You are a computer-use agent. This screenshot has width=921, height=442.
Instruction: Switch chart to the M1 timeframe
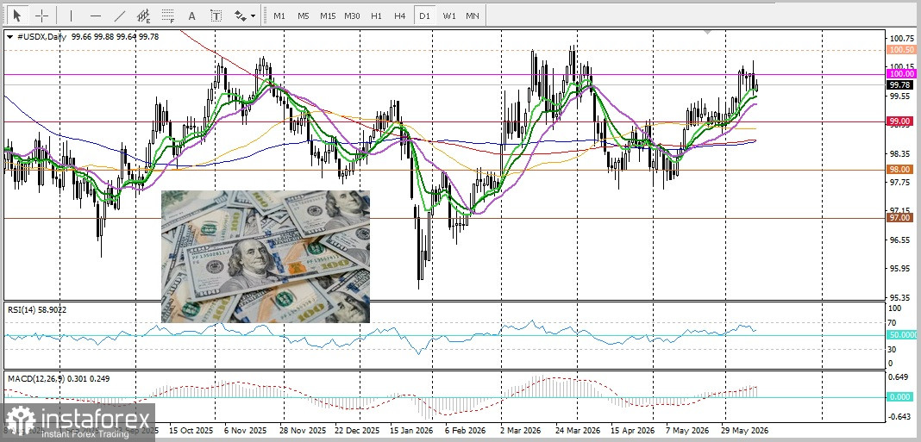coord(279,16)
